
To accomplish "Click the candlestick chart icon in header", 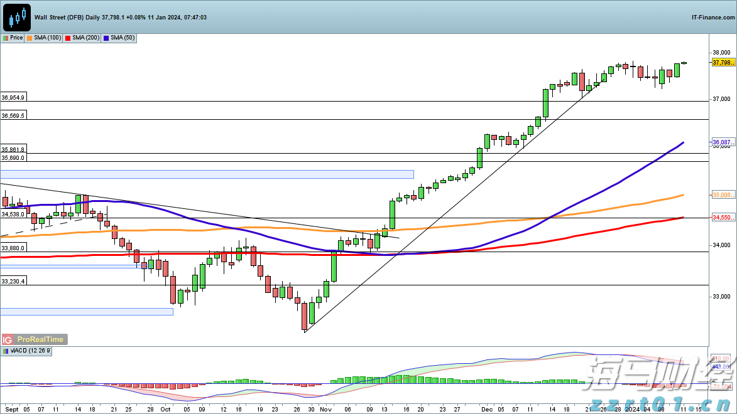I will coord(16,18).
